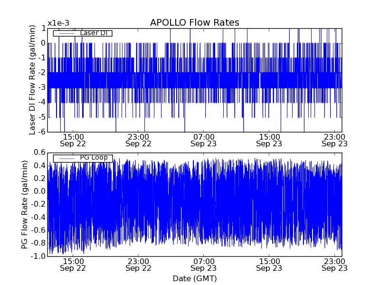Click the 'Date (GMT)' x-axis label

tap(195, 278)
